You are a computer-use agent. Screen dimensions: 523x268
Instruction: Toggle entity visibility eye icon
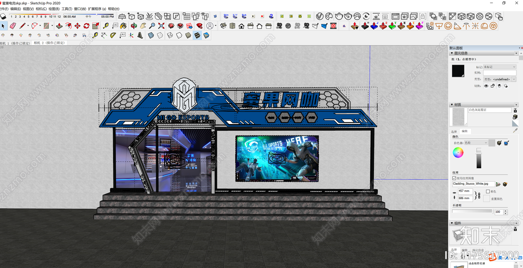point(486,86)
